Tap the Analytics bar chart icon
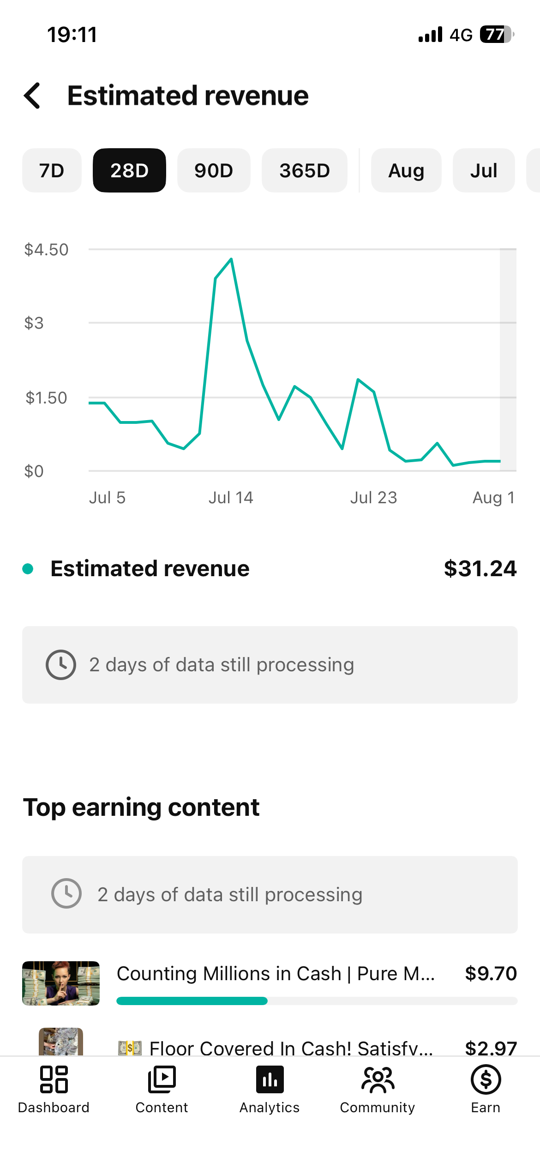Viewport: 540px width, 1169px height. point(270,1079)
